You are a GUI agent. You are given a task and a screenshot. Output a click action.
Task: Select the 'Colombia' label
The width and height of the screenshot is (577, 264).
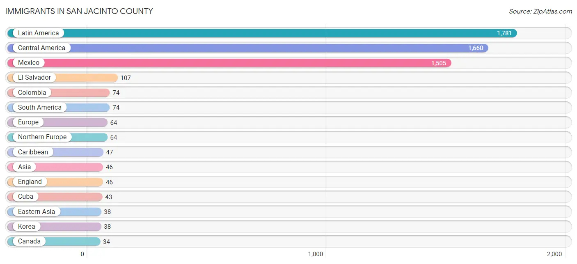point(32,93)
